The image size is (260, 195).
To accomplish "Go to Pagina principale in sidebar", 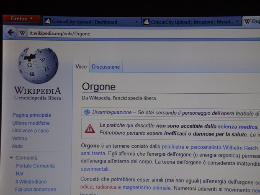I will [x=32, y=115].
